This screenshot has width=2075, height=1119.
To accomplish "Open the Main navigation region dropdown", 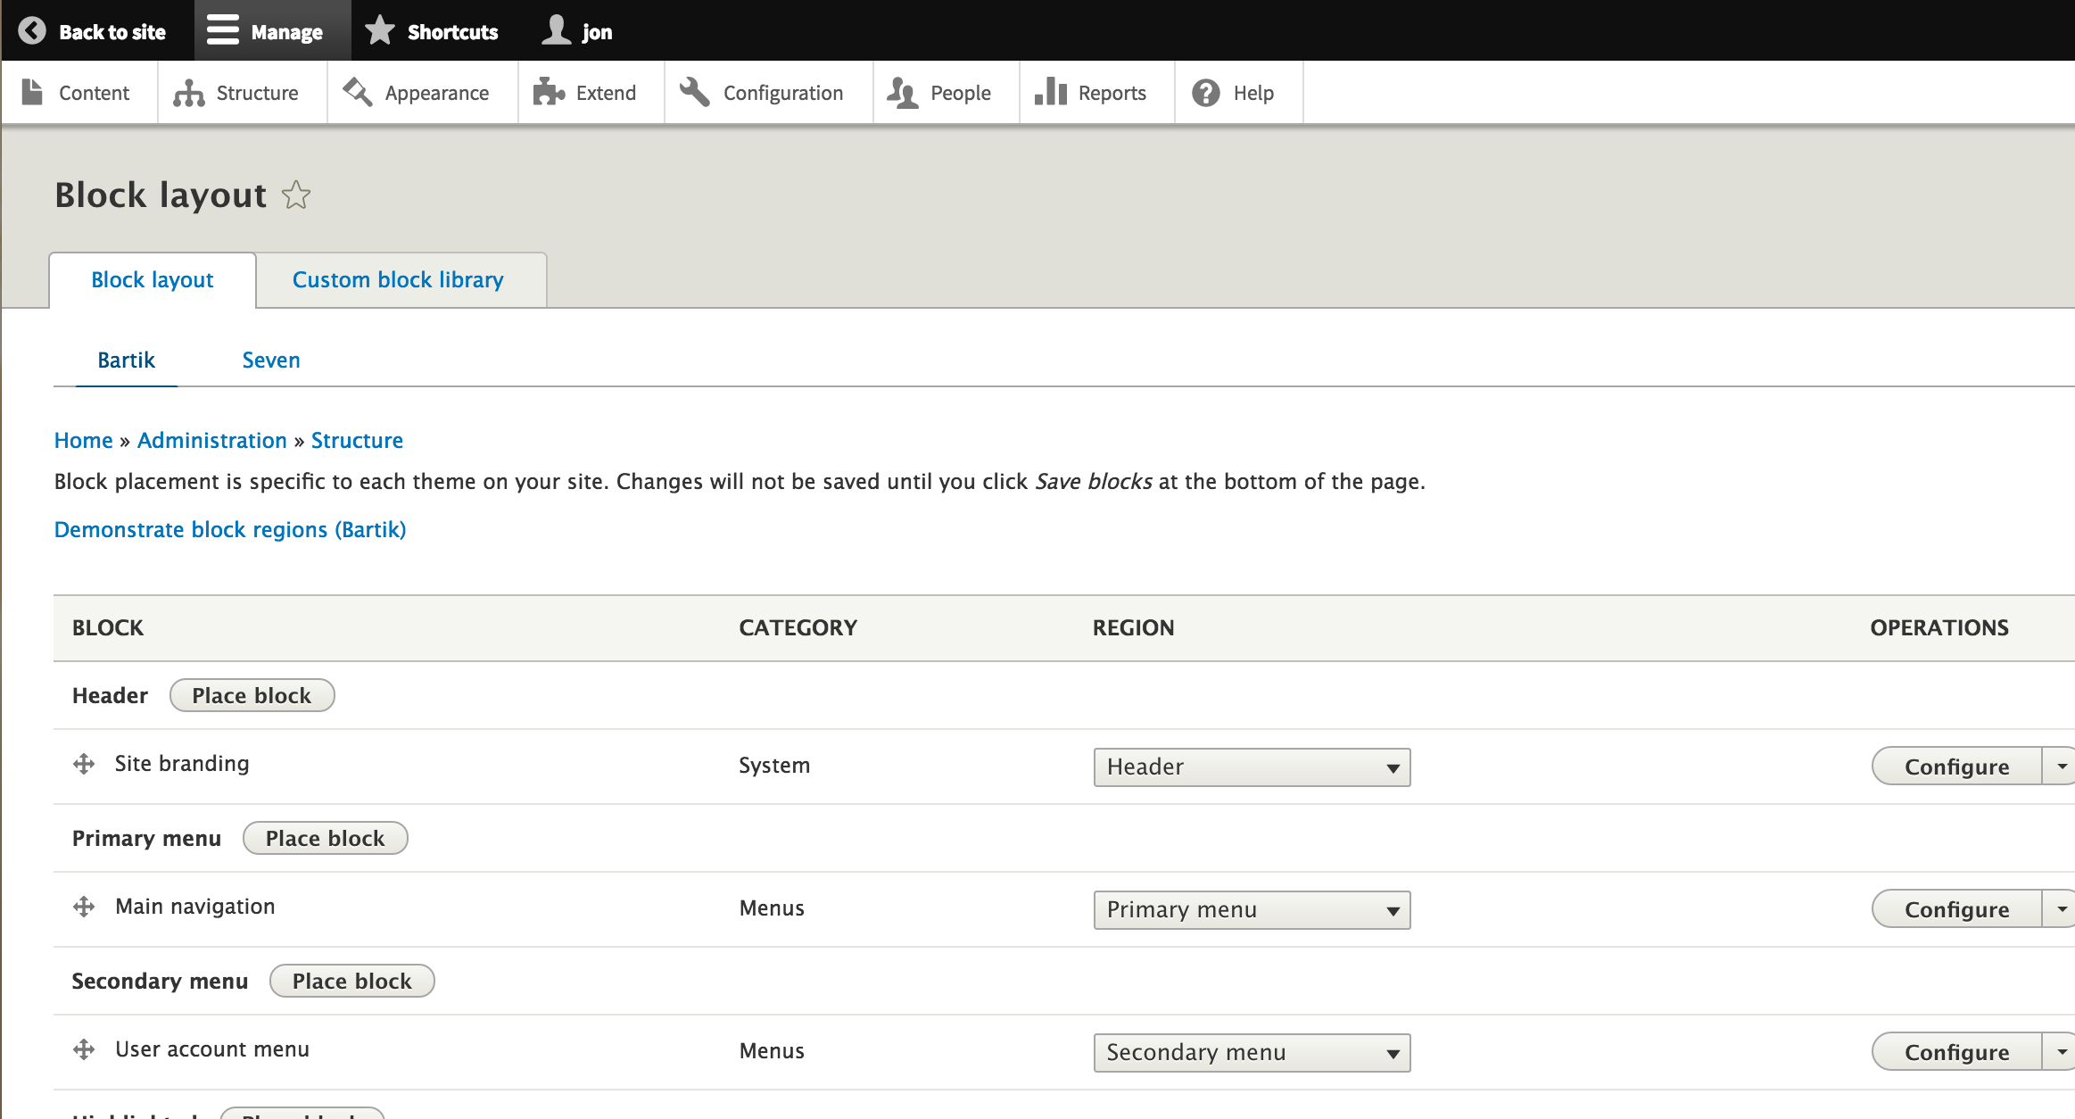I will pos(1252,910).
